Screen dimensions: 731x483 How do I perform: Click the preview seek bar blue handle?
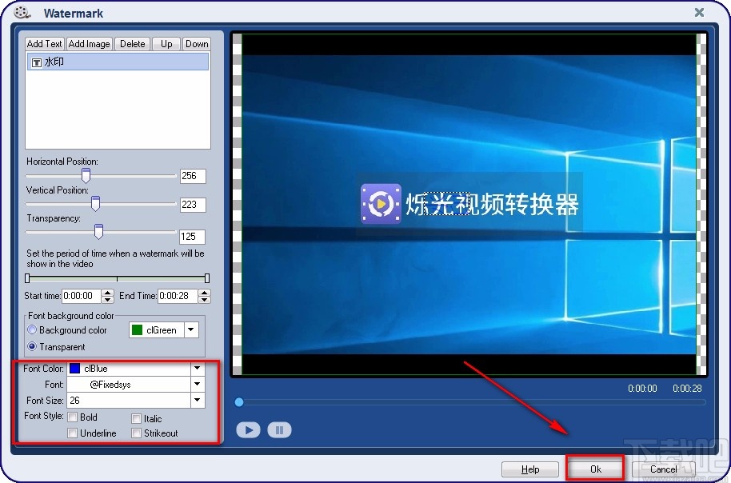click(239, 402)
